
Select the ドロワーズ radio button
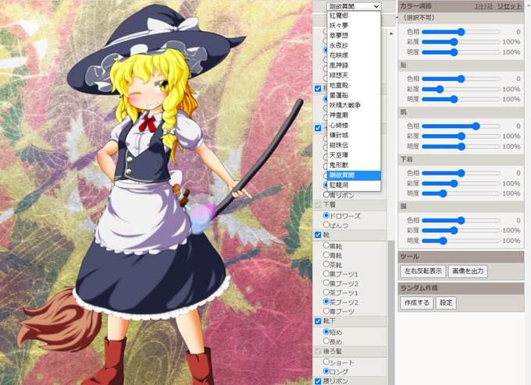tap(326, 215)
